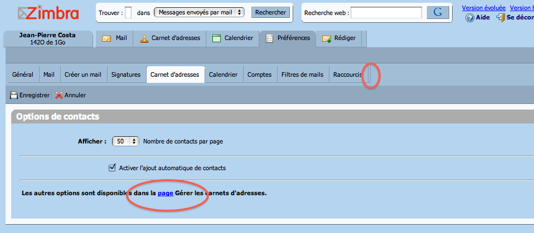The height and width of the screenshot is (233, 534).
Task: Click the Aide question mark icon
Action: [470, 18]
